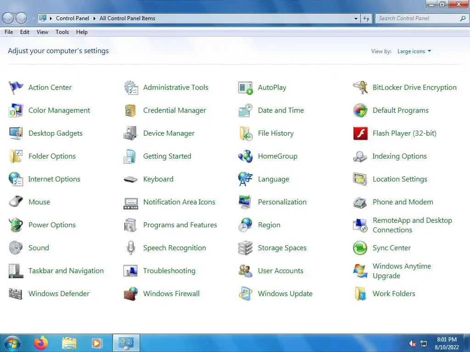Open Windows Explorer from the taskbar
The width and height of the screenshot is (470, 352).
(x=69, y=343)
